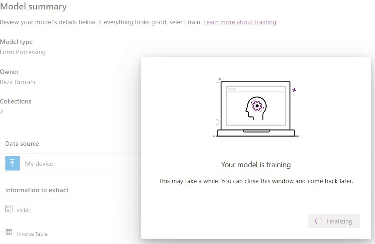Click the Finalizing spinner icon
This screenshot has height=244, width=375.
(319, 221)
